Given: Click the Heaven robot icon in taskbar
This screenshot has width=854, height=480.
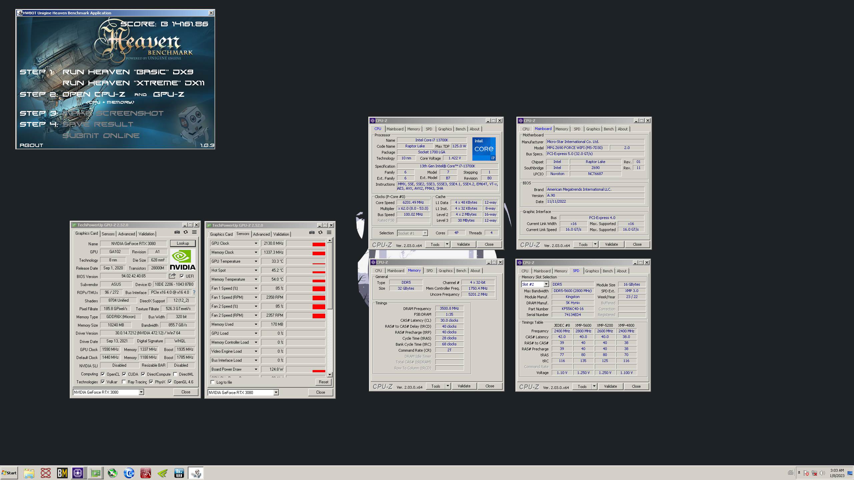Looking at the screenshot, I should tap(196, 473).
